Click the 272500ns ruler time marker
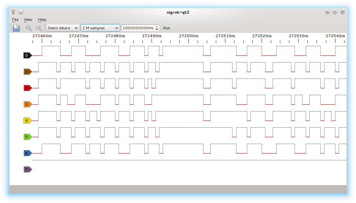 pos(189,36)
